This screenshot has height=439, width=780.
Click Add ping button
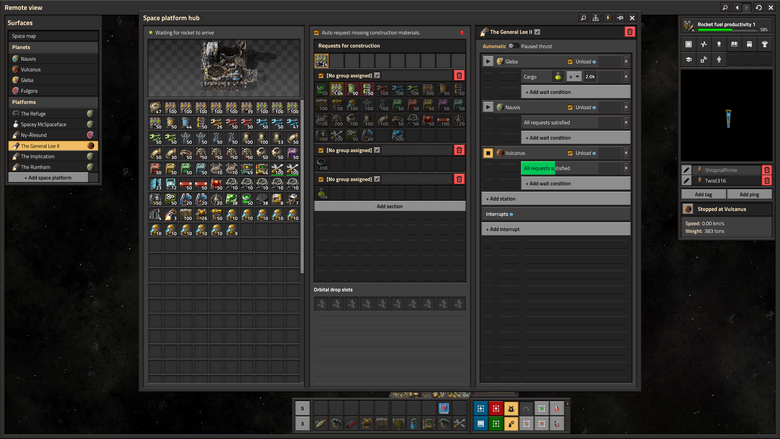pos(749,195)
